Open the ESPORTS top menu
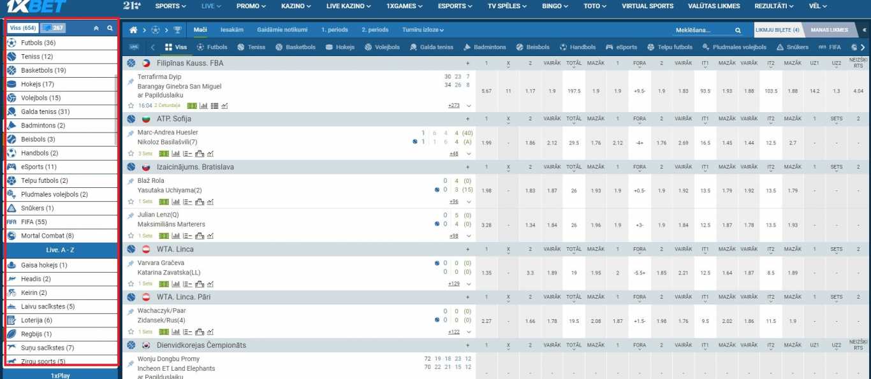The image size is (871, 379). 455,6
